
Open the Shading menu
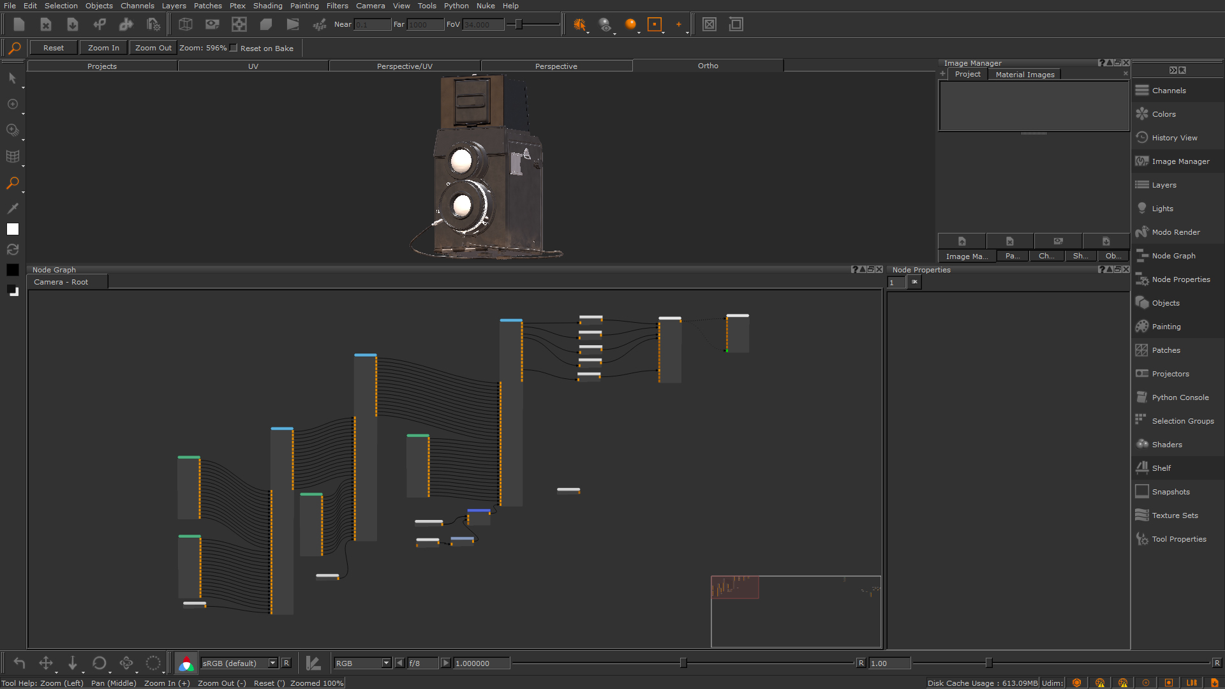pyautogui.click(x=267, y=6)
